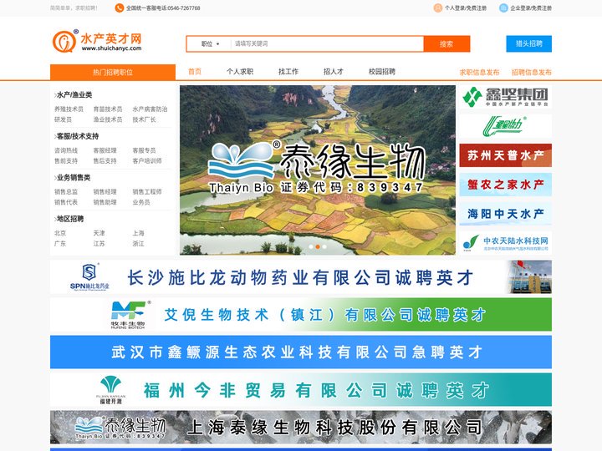Click the orange phone icon in top bar
602x451 pixels.
[x=120, y=8]
